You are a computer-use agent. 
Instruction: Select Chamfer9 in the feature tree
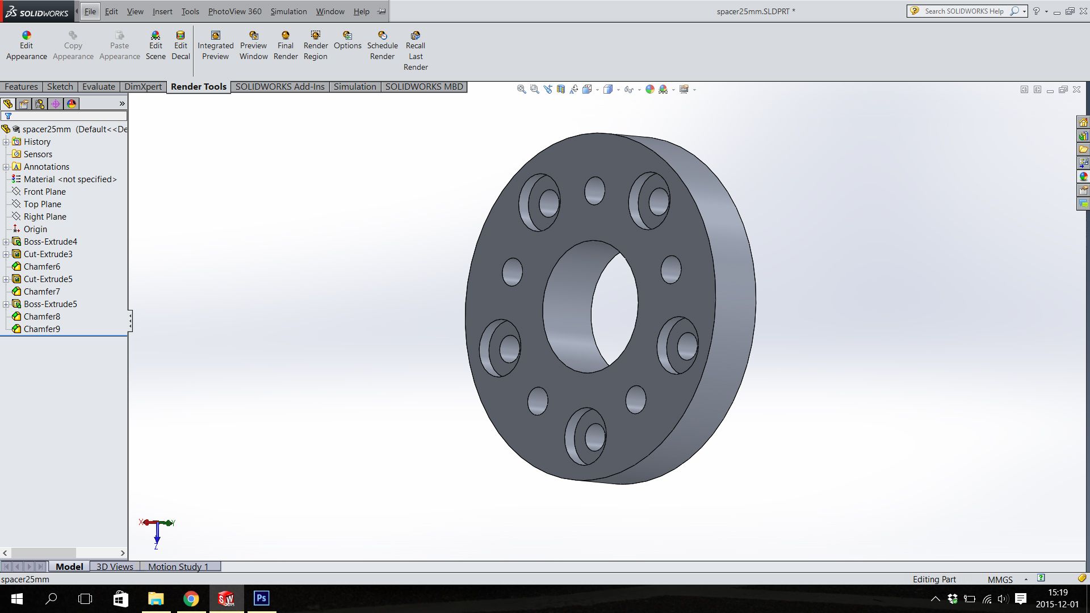(x=41, y=329)
